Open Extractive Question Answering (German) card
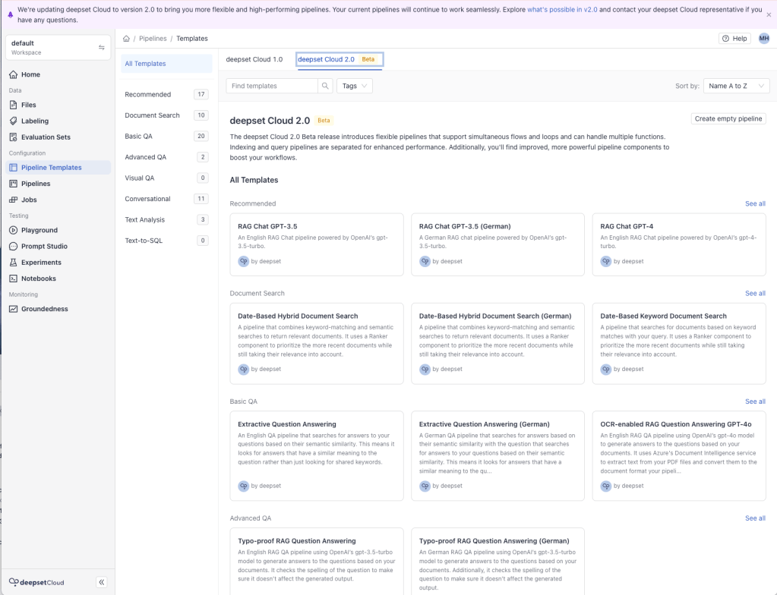This screenshot has height=595, width=777. click(x=497, y=456)
